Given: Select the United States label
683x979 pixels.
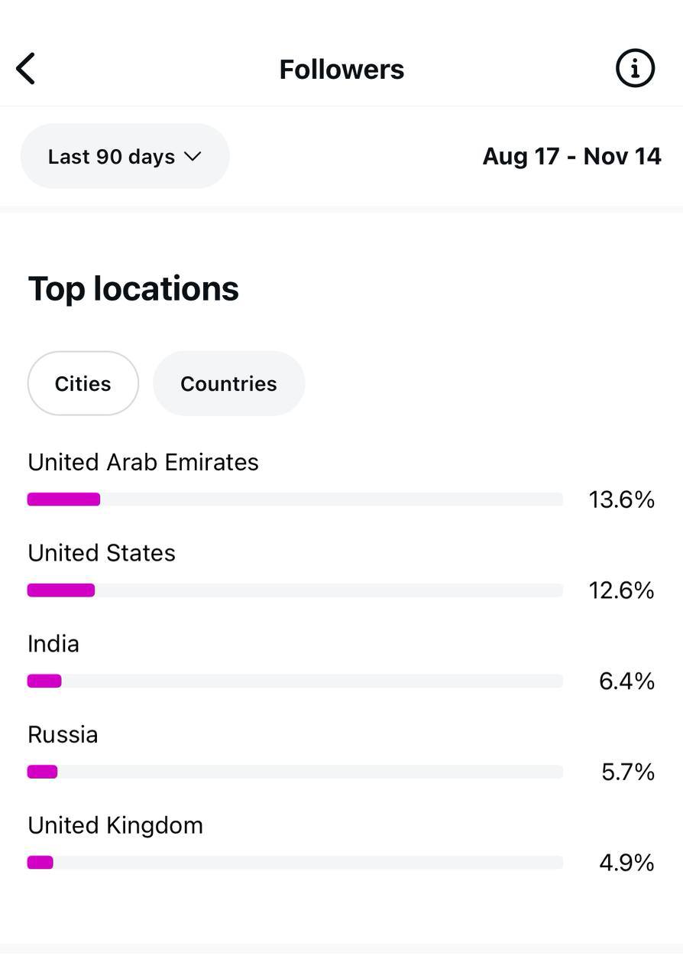Looking at the screenshot, I should 102,554.
